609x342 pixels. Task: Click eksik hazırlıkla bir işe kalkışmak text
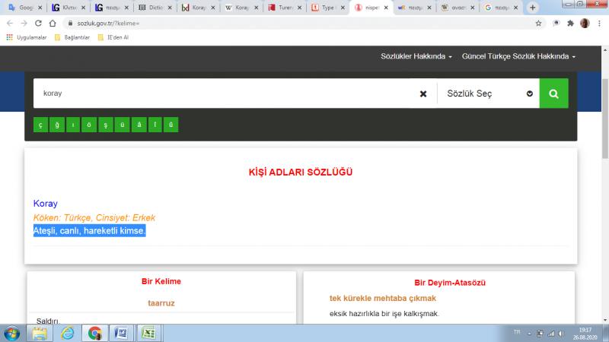pyautogui.click(x=384, y=313)
